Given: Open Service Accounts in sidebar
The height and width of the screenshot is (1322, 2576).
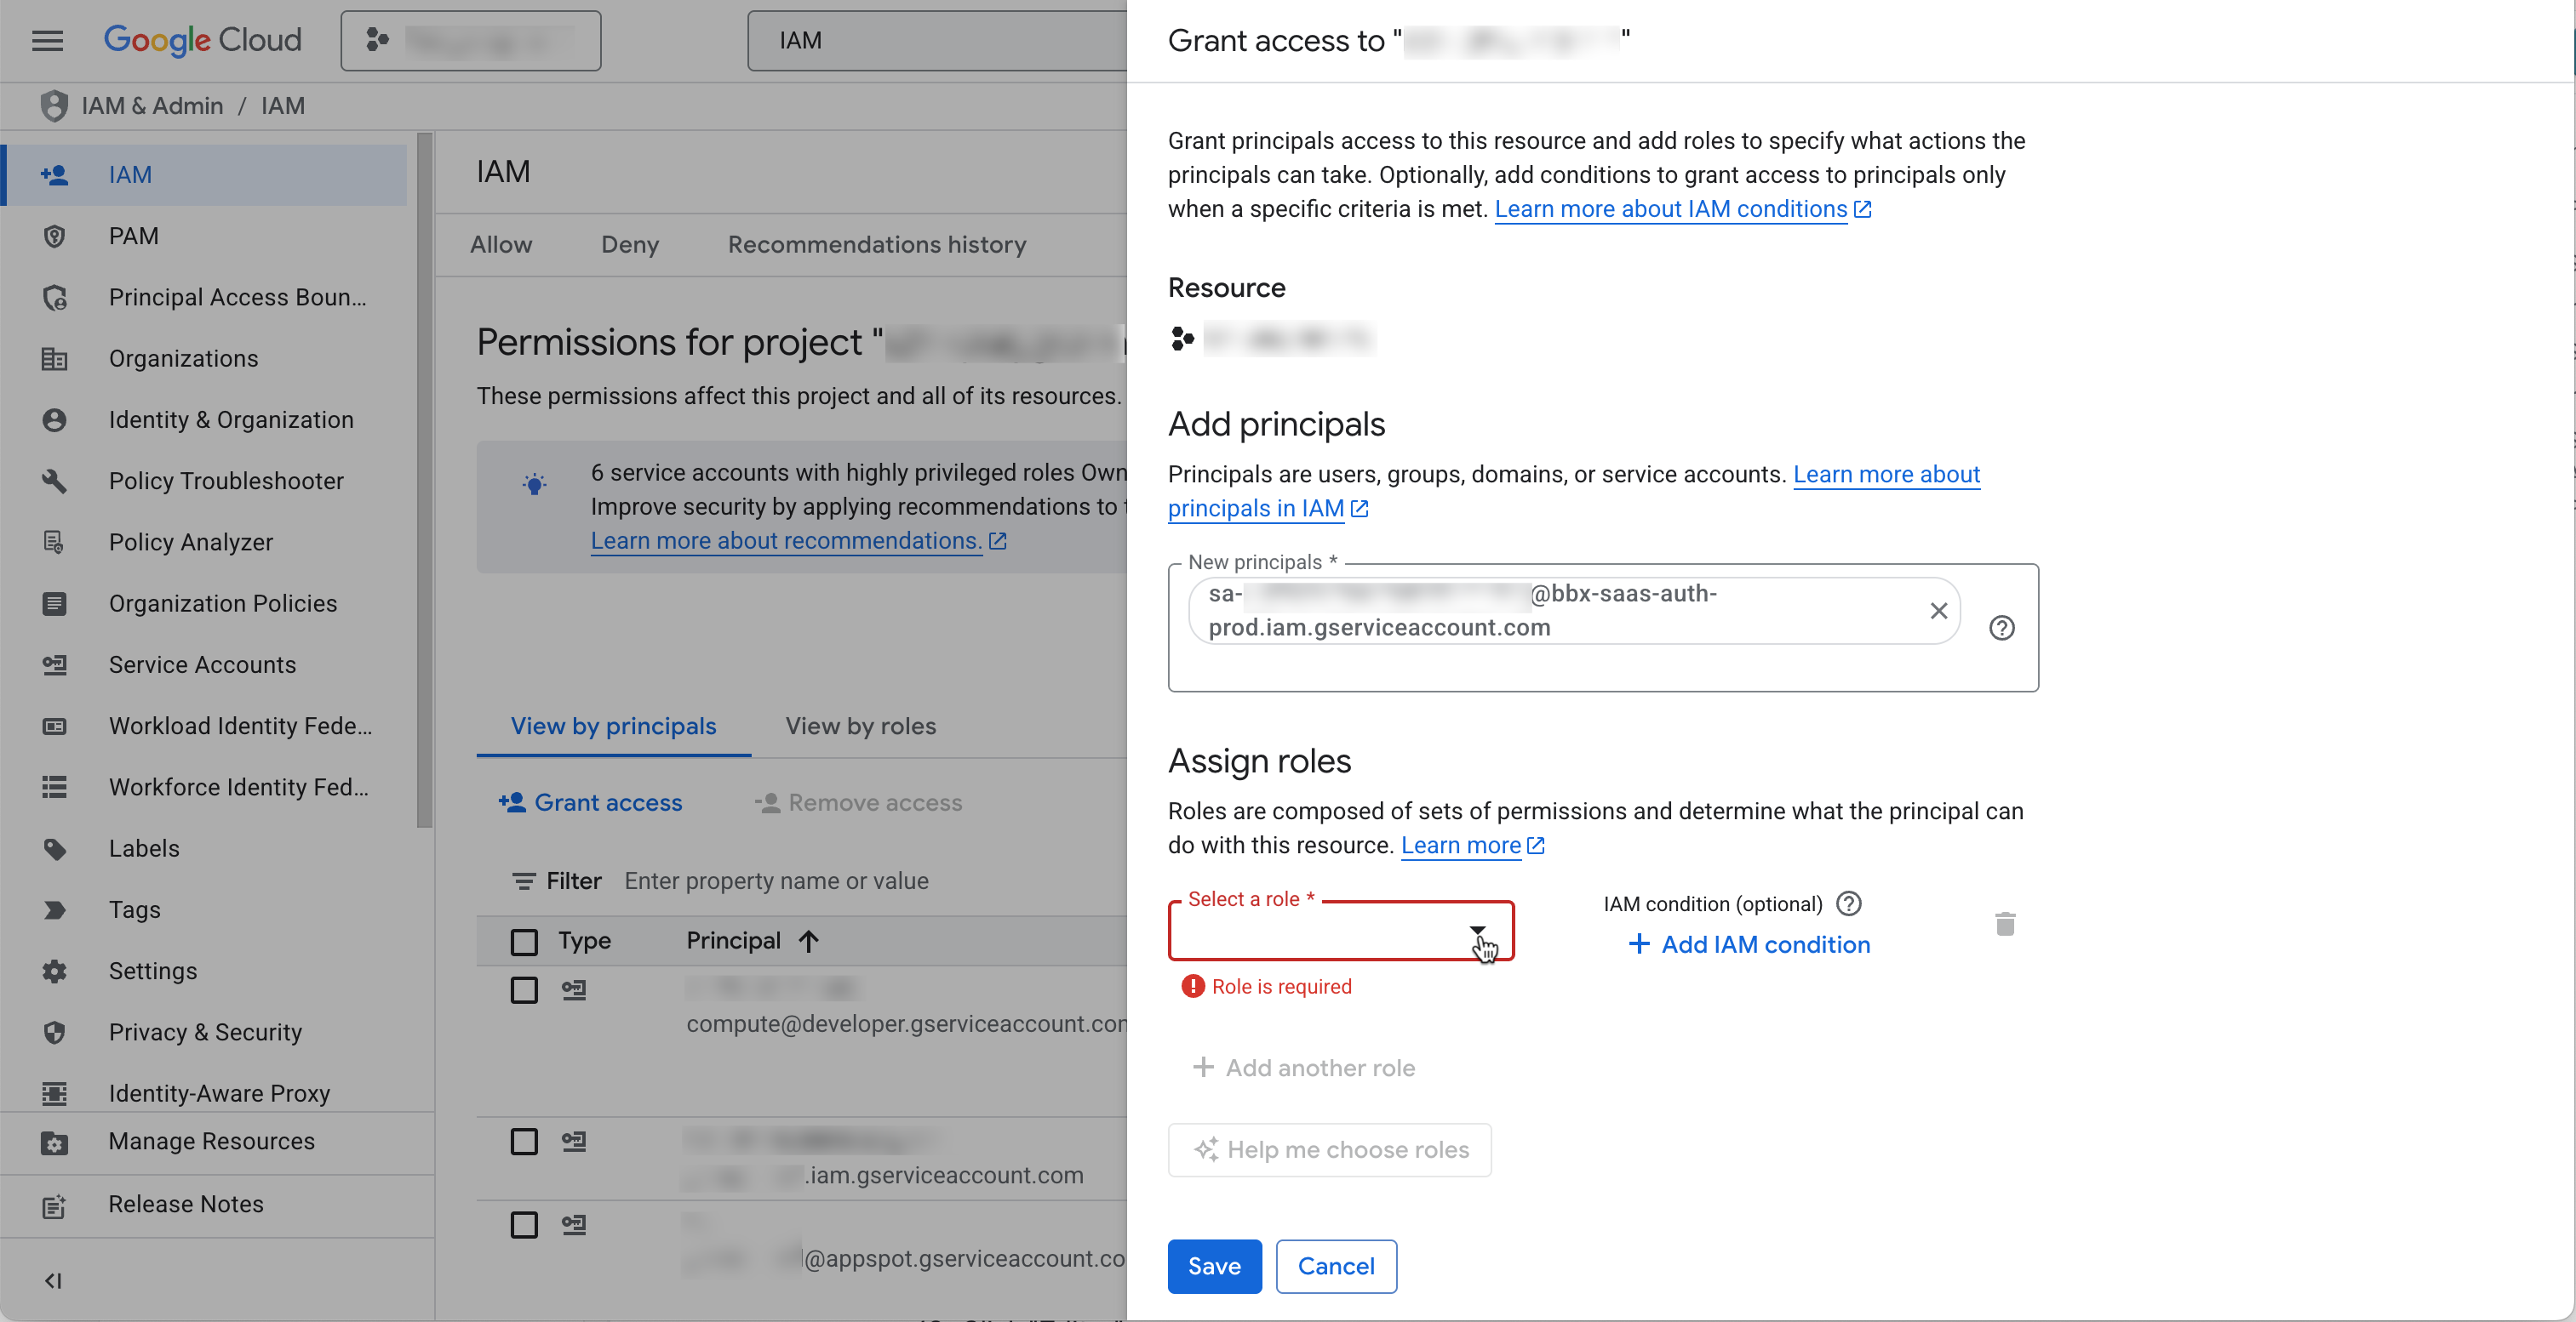Looking at the screenshot, I should click(202, 664).
